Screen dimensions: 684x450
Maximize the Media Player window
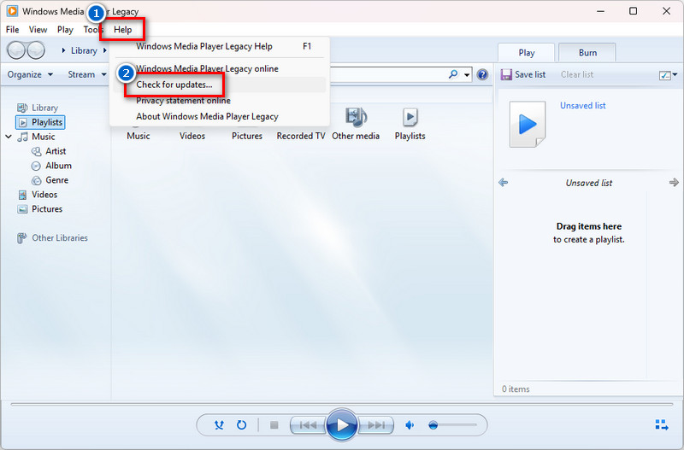(633, 11)
